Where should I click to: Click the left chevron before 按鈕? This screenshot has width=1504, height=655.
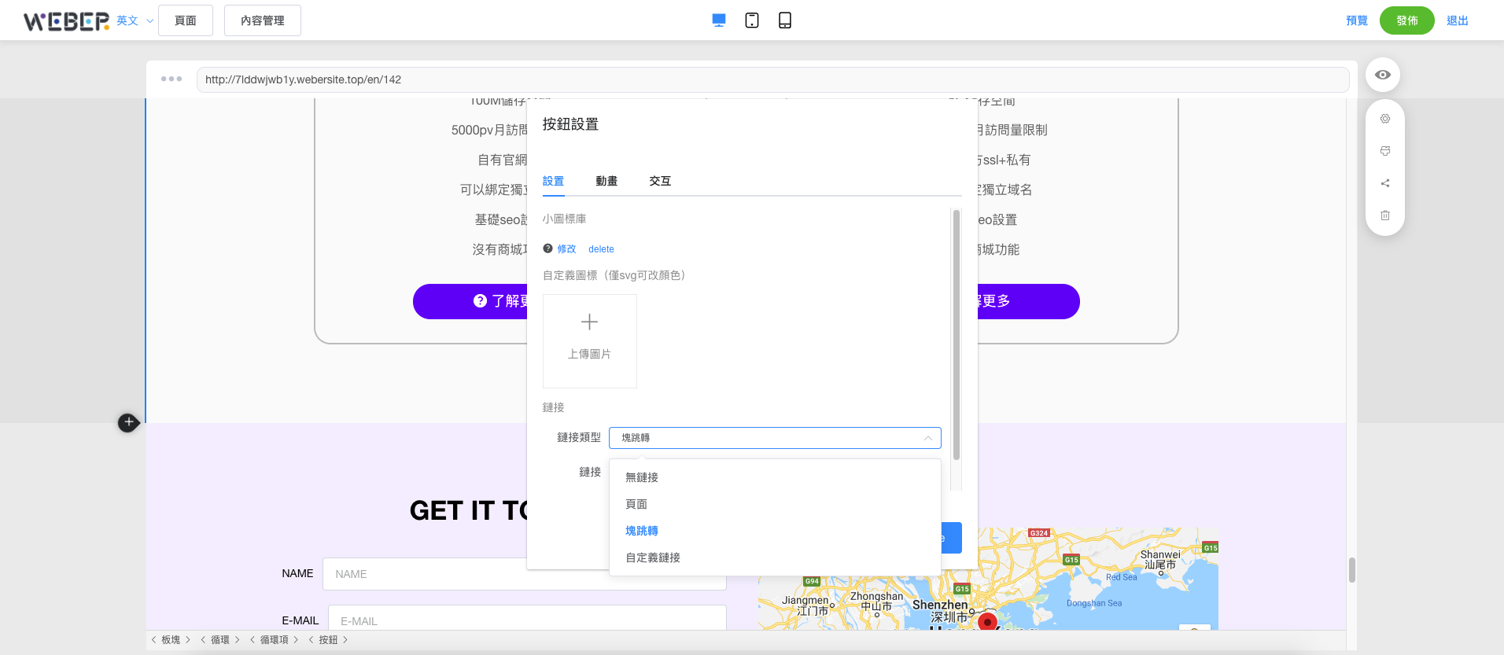pyautogui.click(x=311, y=640)
